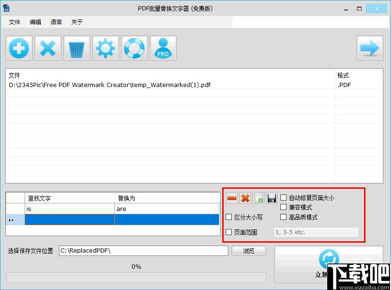Open settings via the gear icon
391x290 pixels.
[105, 48]
